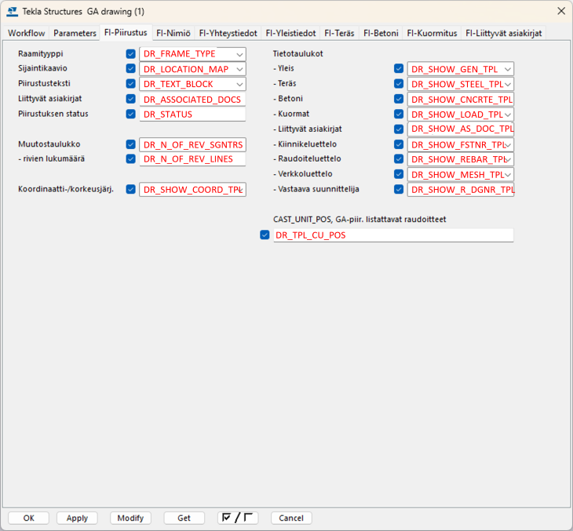
Task: Open the FI-Kuormitus tab
Action: (432, 33)
